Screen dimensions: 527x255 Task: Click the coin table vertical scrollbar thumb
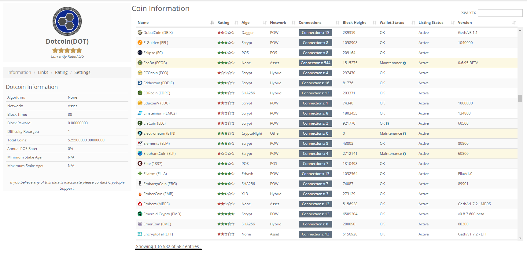tap(520, 98)
